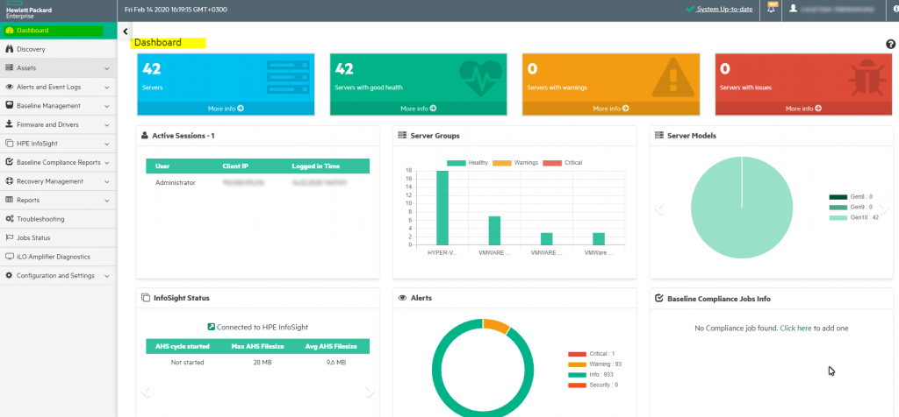
Task: Toggle the Healthy legend swatch in Server Groups
Action: [x=457, y=163]
